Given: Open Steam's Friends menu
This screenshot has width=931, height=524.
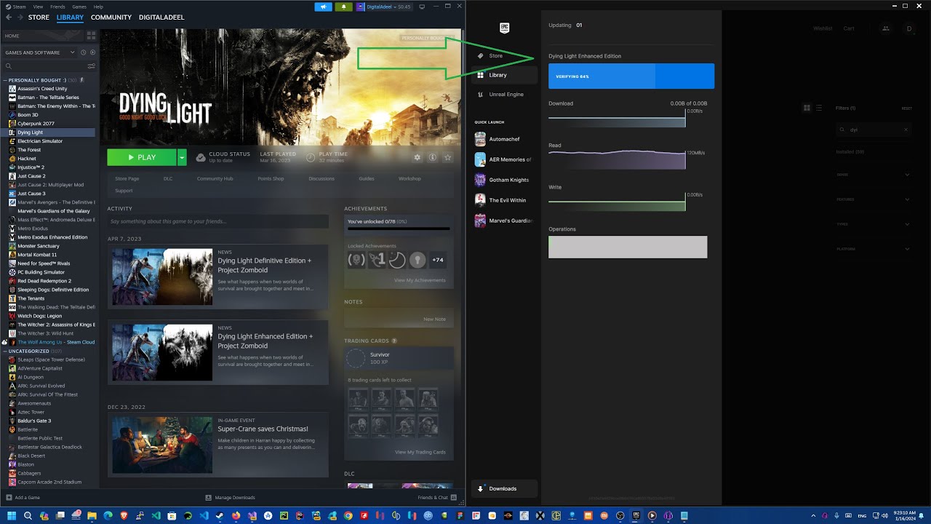Looking at the screenshot, I should point(57,7).
